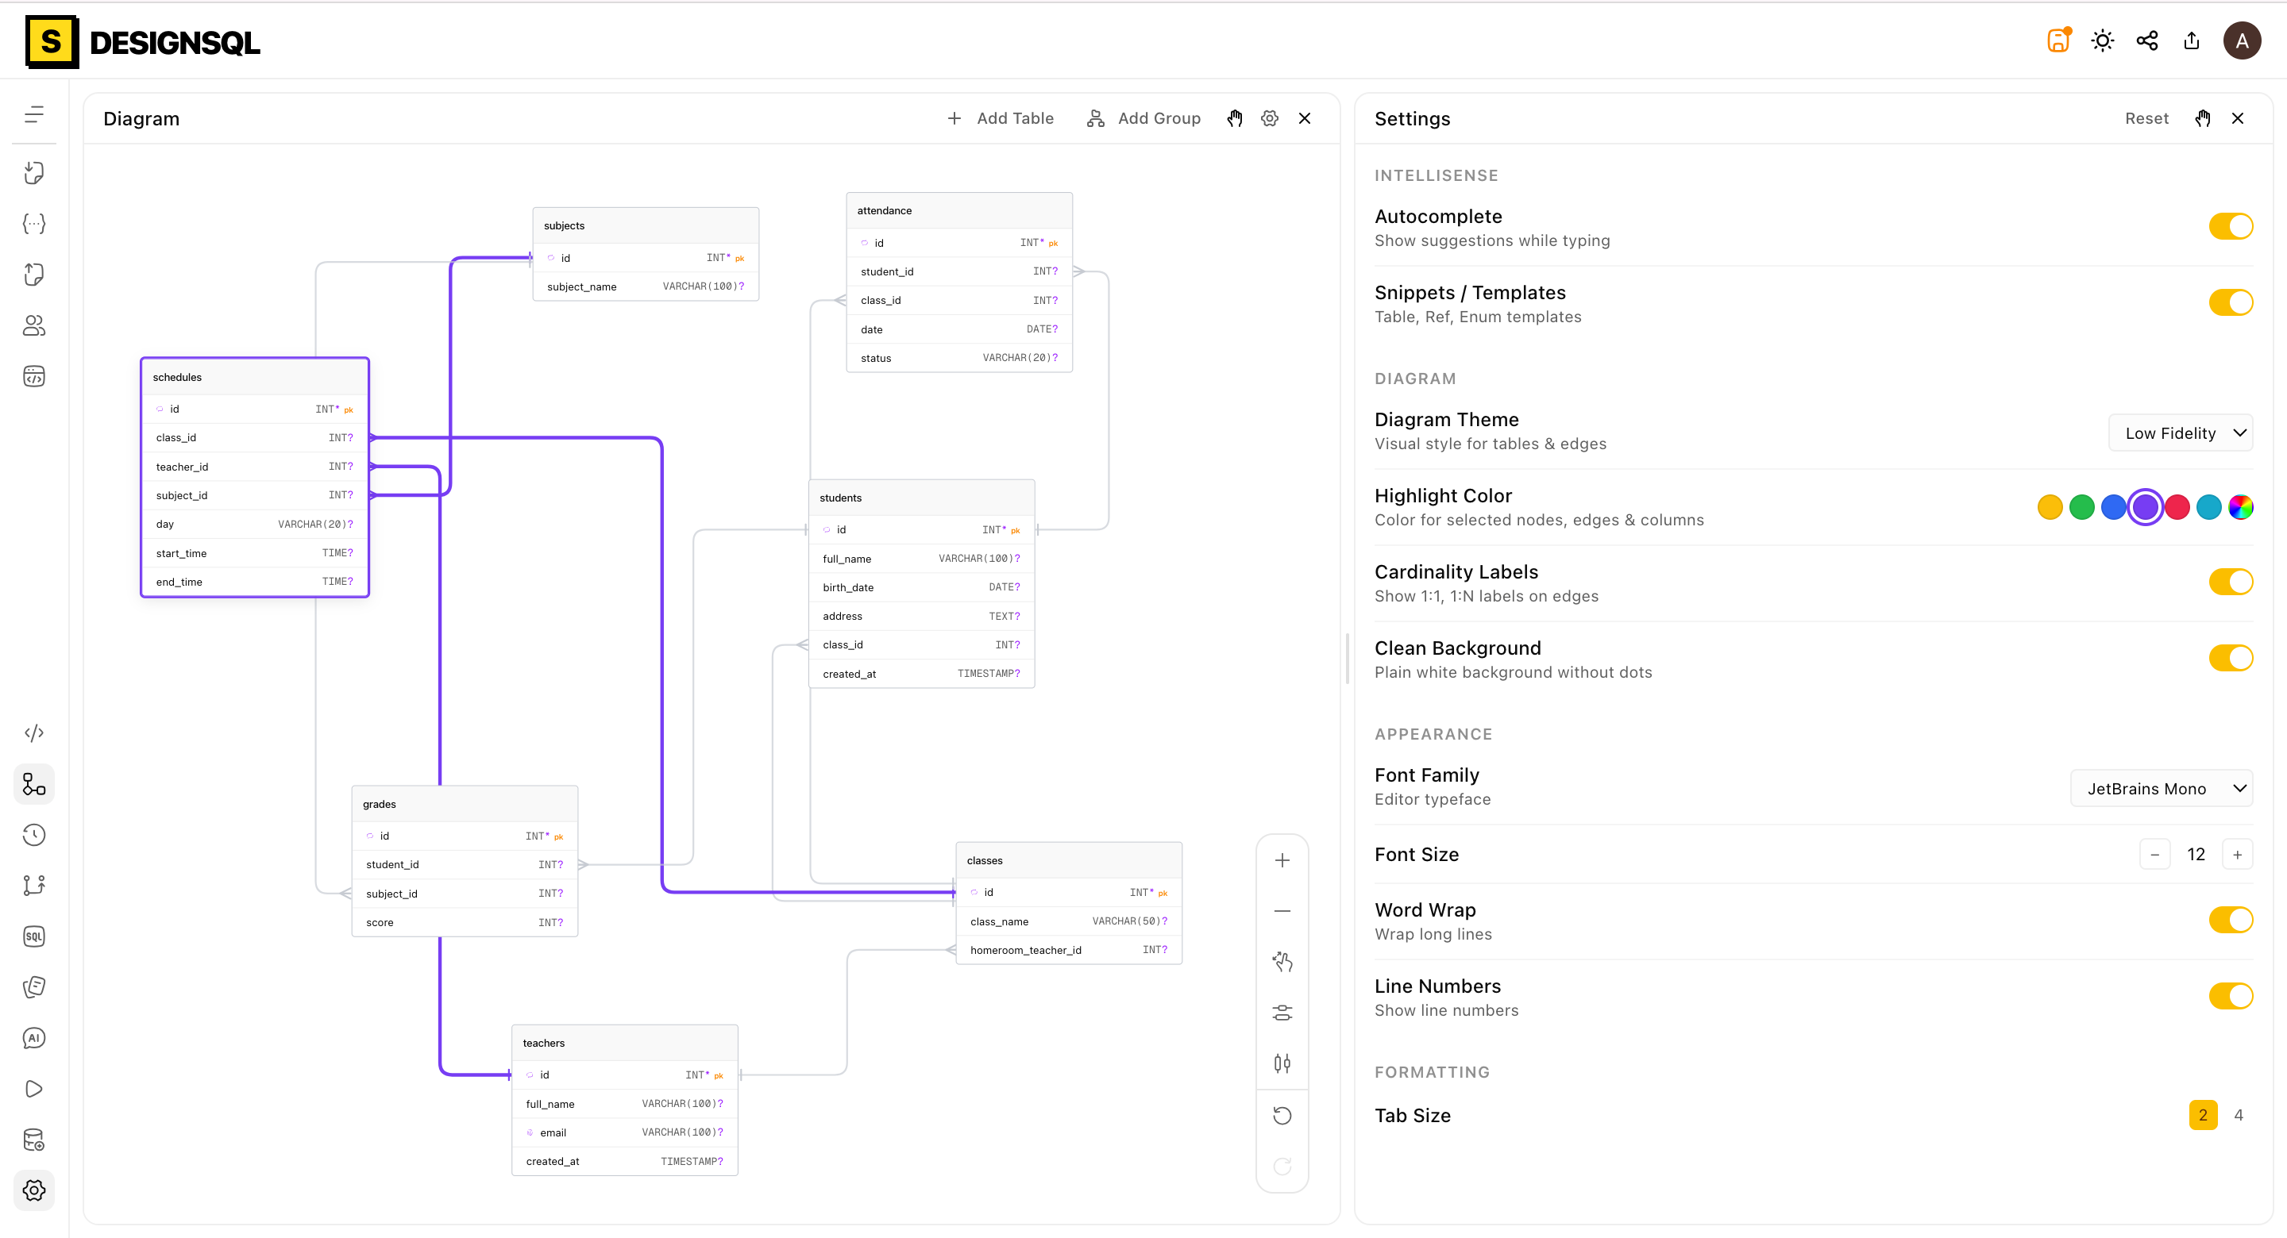The width and height of the screenshot is (2287, 1238).
Task: Open the database connection sidebar icon
Action: tap(33, 1140)
